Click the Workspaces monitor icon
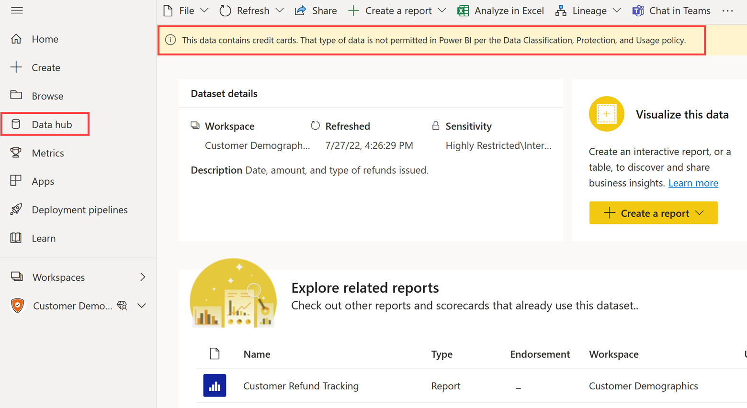The image size is (747, 408). (17, 276)
